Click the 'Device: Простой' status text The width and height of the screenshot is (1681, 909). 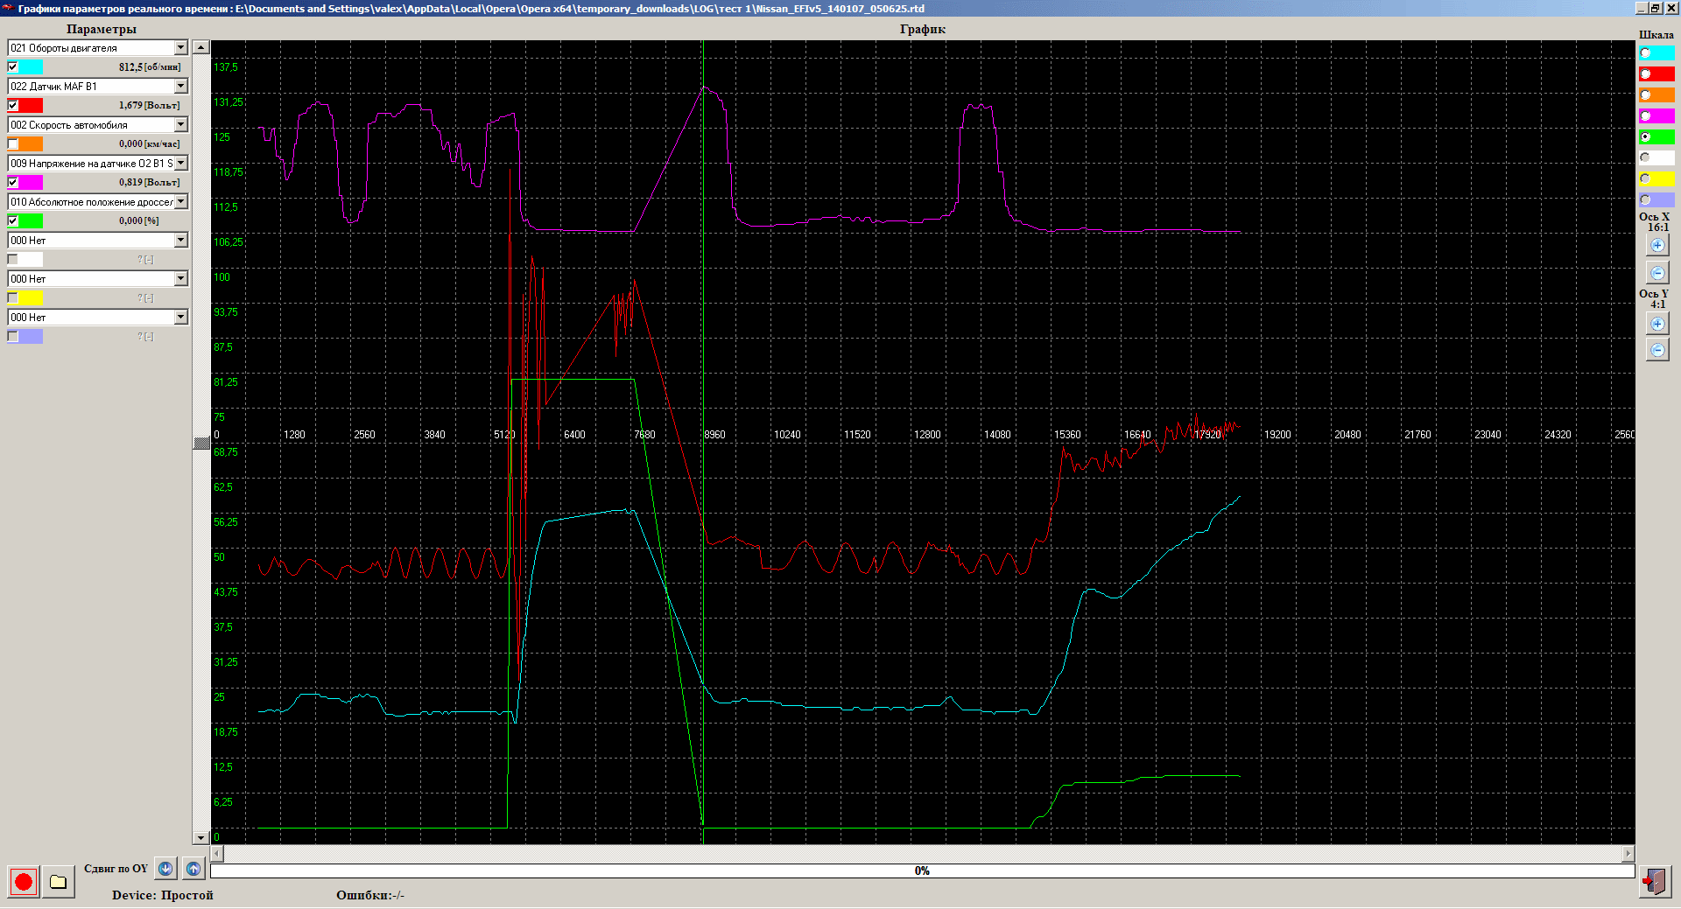coord(163,895)
